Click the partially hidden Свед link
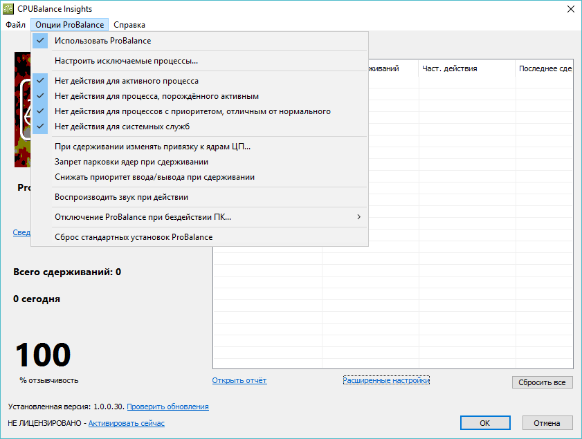The image size is (582, 439). pyautogui.click(x=21, y=232)
